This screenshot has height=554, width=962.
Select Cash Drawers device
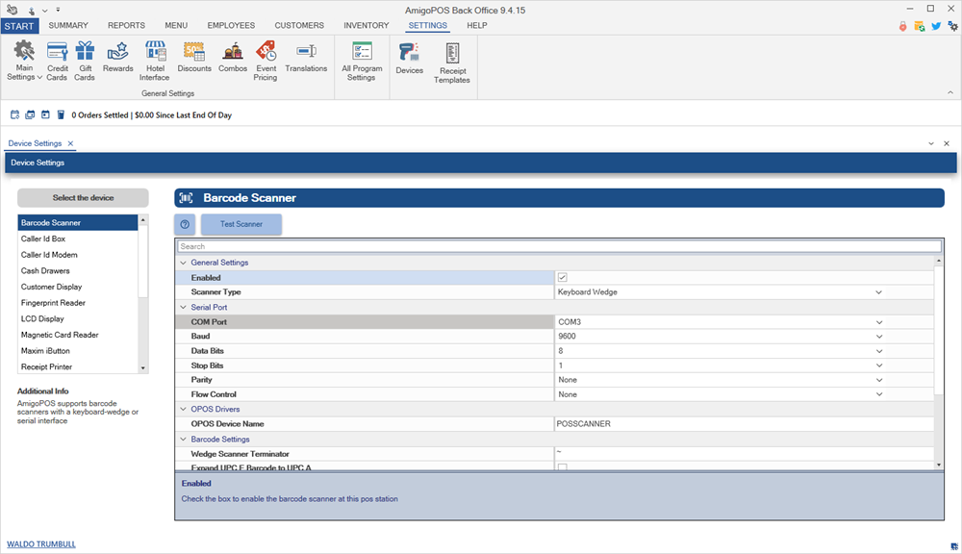tap(78, 270)
